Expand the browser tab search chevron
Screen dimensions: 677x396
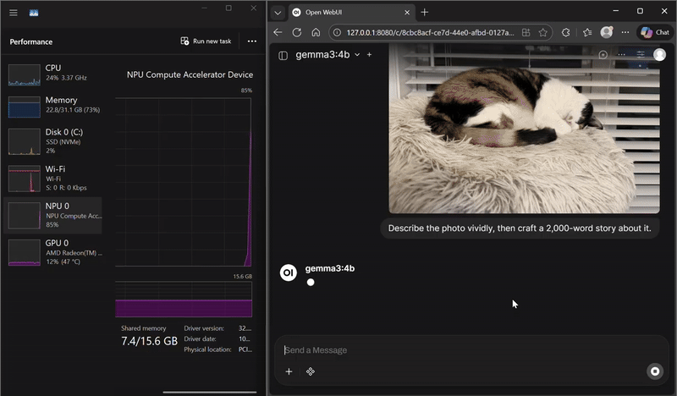coord(278,12)
